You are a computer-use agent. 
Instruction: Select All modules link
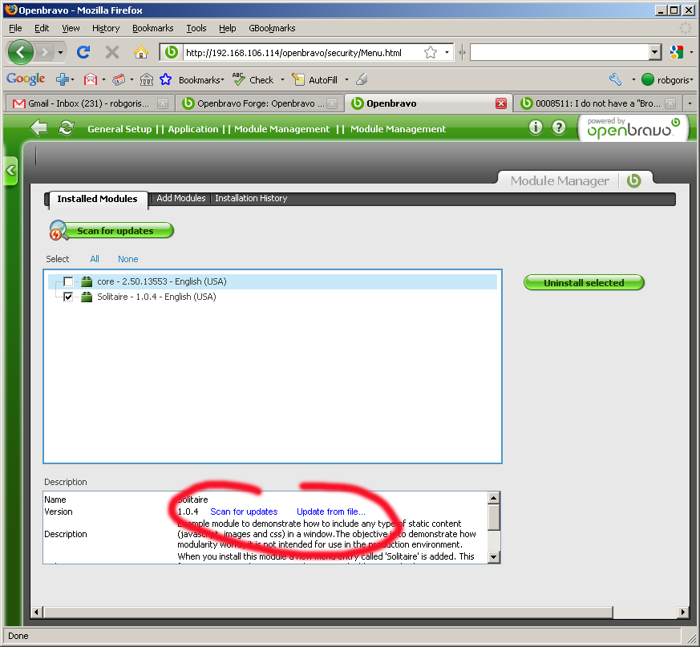pyautogui.click(x=95, y=259)
